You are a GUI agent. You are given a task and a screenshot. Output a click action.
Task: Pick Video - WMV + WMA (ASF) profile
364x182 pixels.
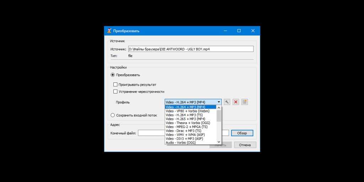pyautogui.click(x=186, y=135)
